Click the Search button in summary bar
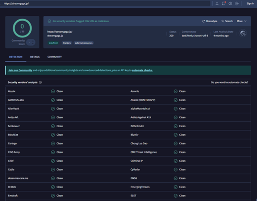Image resolution: width=257 pixels, height=201 pixels. [x=227, y=21]
